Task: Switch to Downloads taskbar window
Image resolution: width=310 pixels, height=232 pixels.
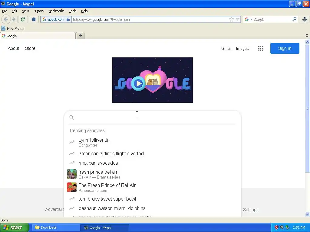Action: [56, 227]
